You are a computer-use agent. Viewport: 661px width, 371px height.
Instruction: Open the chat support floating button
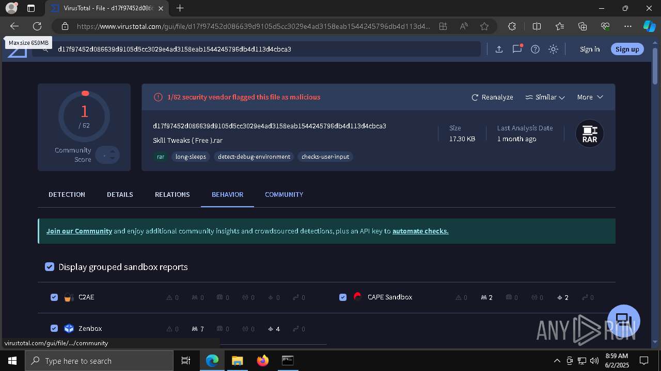coord(624,320)
